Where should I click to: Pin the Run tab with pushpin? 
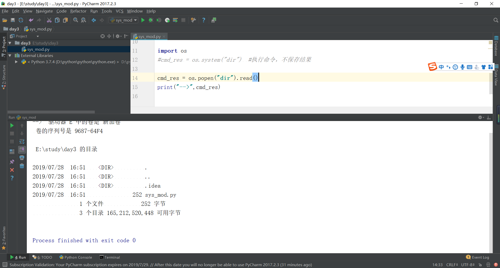click(x=12, y=162)
